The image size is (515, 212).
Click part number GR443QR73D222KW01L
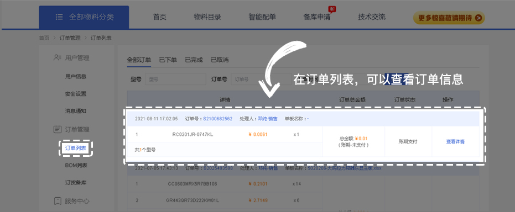[x=193, y=200]
